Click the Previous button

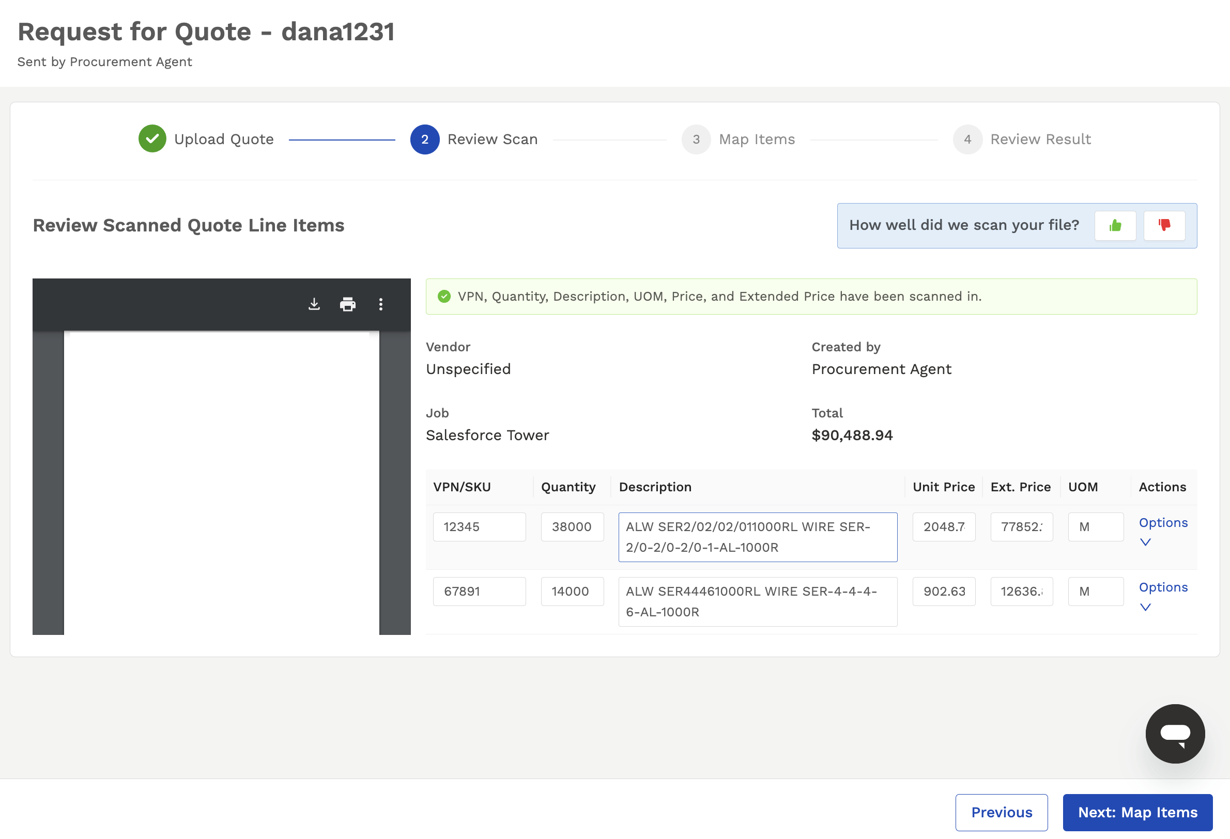(x=1002, y=812)
